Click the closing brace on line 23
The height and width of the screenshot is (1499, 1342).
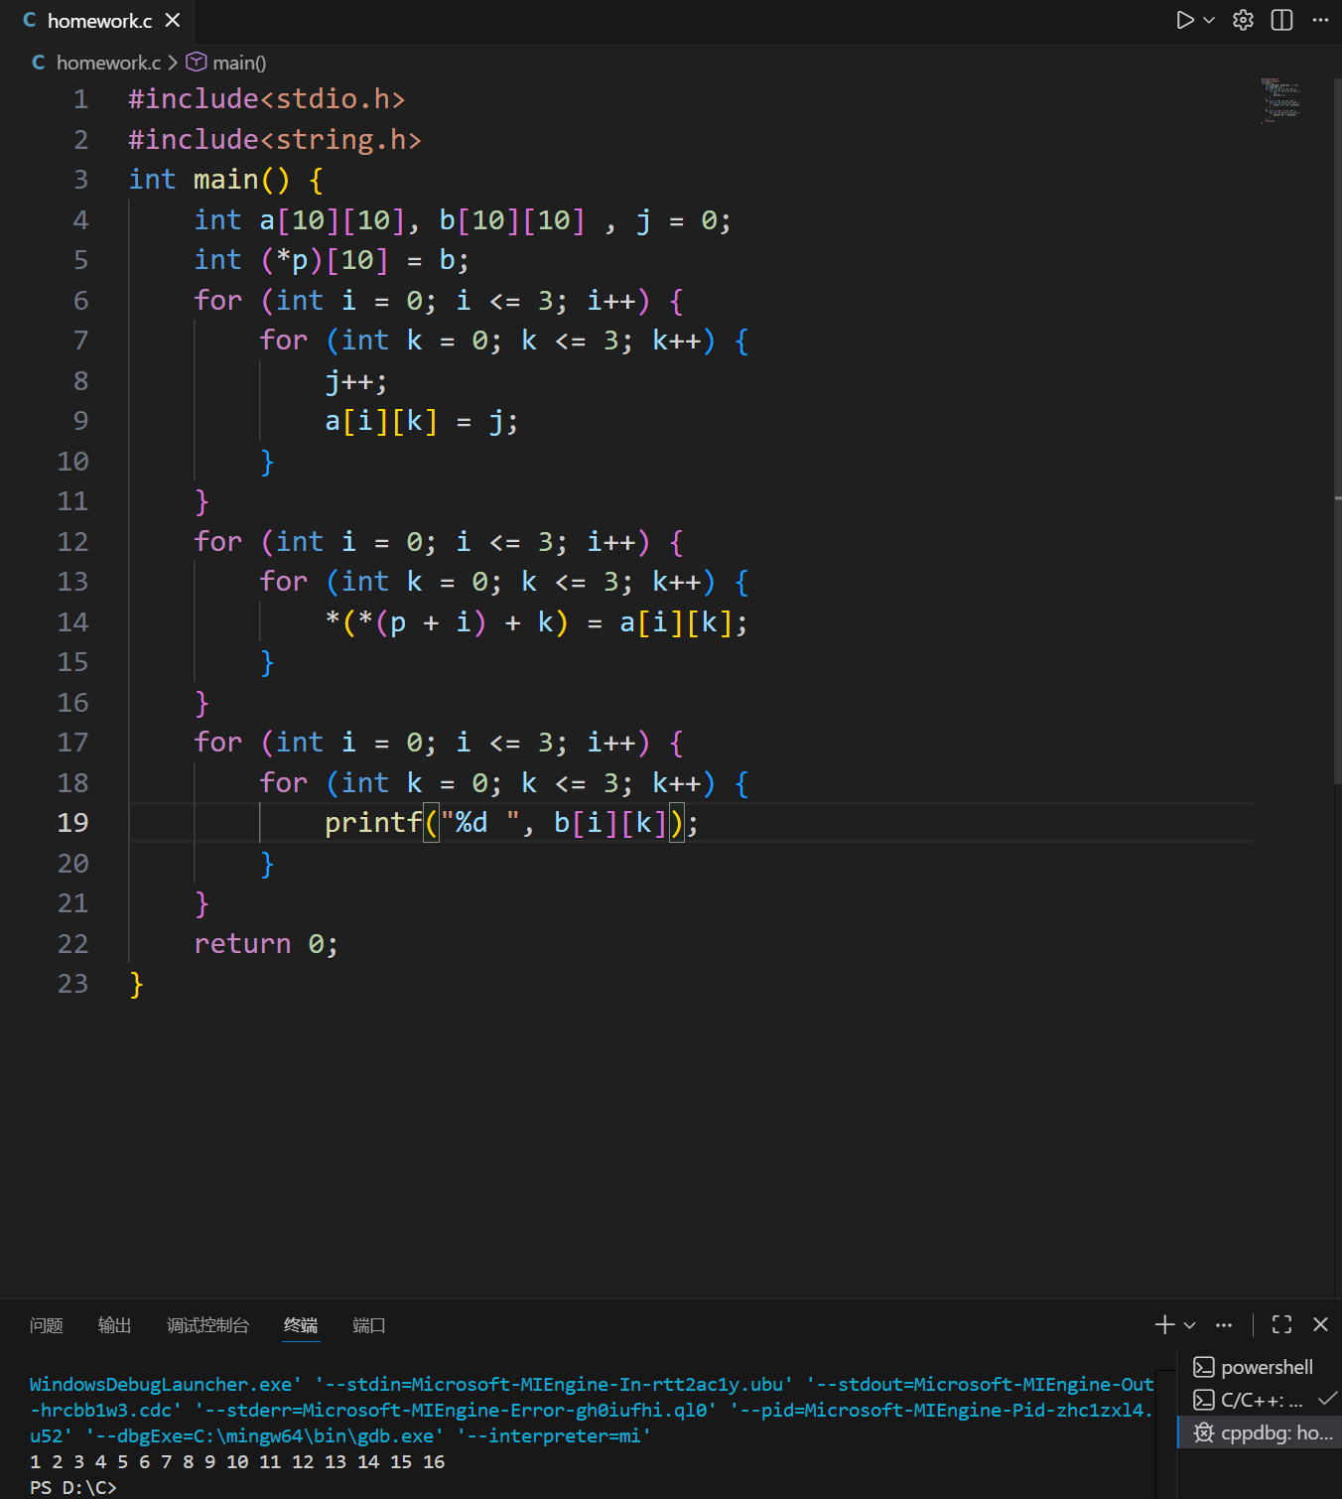tap(137, 984)
